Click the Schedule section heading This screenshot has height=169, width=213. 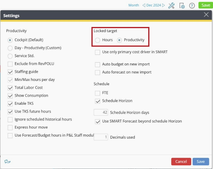(101, 84)
